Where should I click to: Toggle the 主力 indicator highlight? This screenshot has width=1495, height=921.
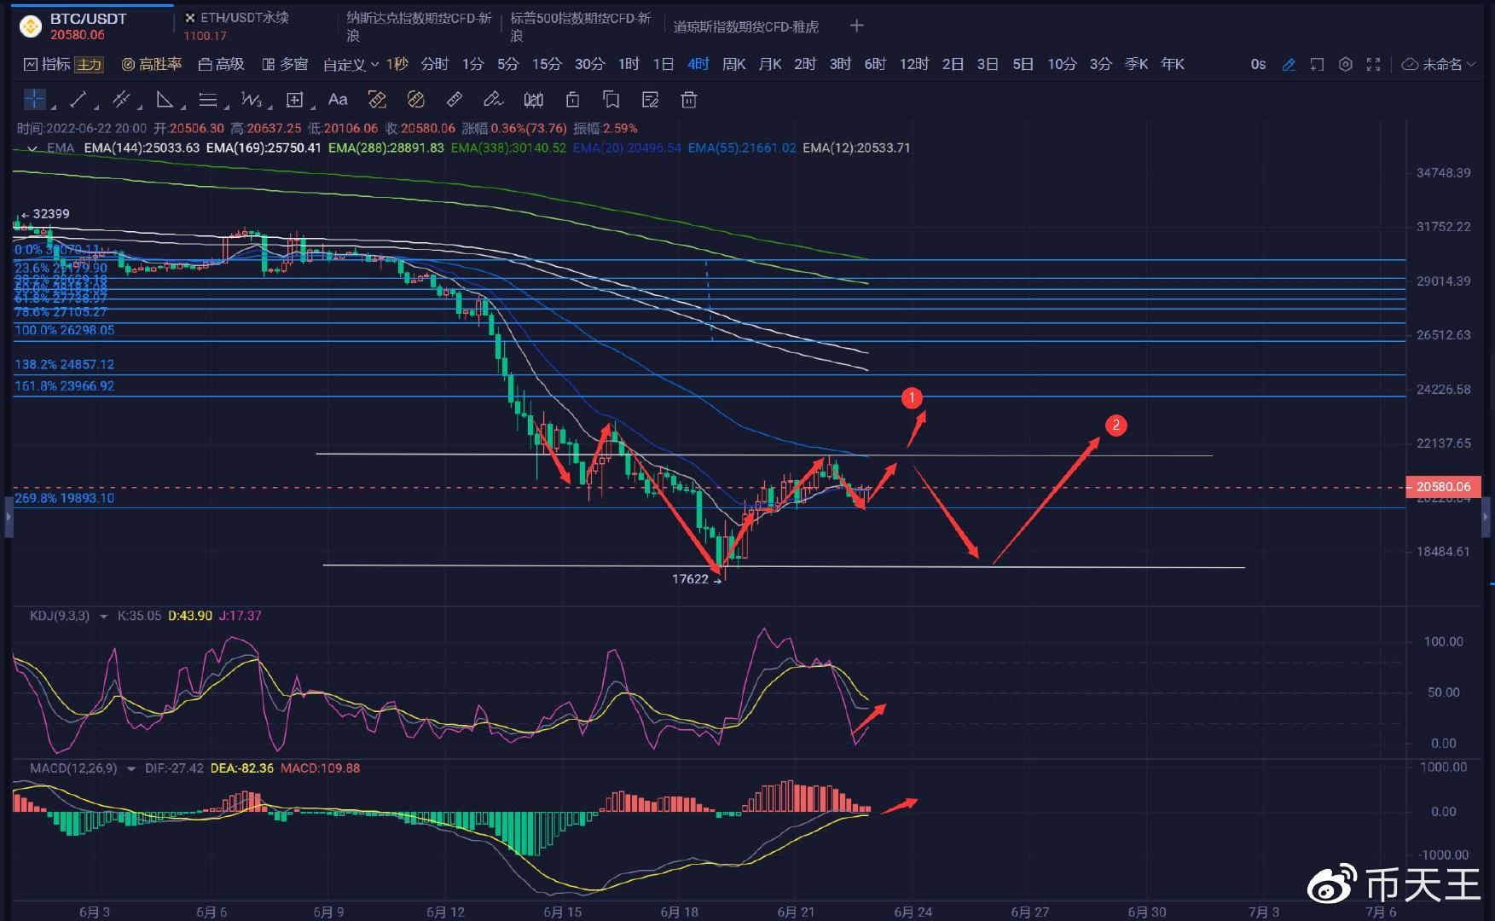[90, 64]
